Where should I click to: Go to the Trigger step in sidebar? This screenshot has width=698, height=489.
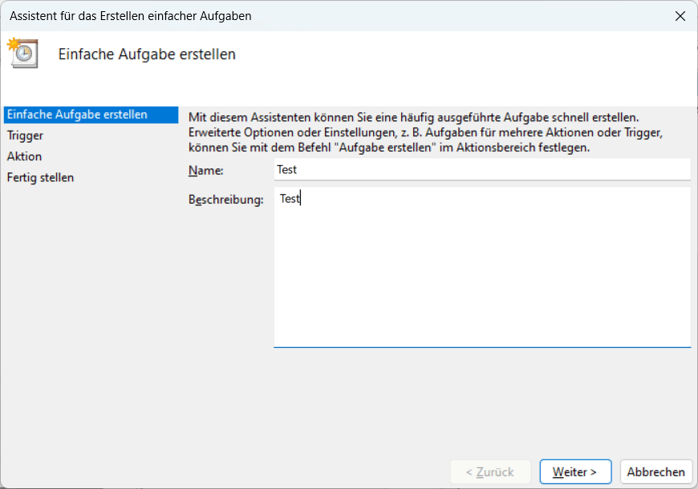(x=26, y=135)
